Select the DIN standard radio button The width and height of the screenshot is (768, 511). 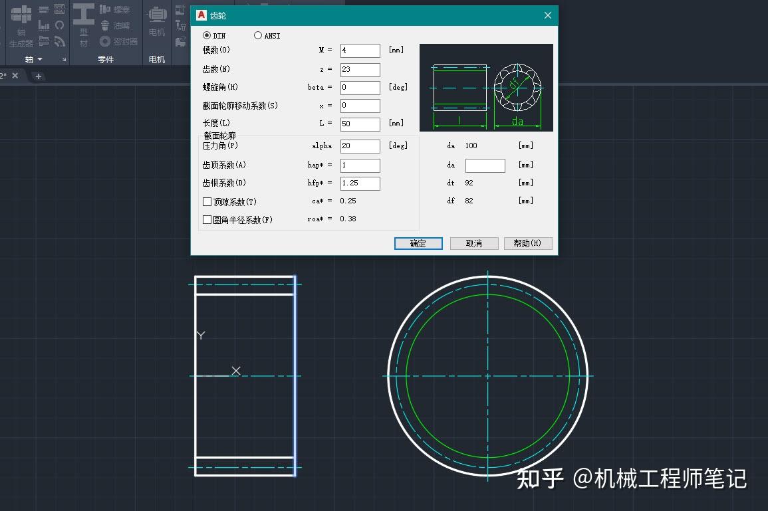pyautogui.click(x=205, y=36)
